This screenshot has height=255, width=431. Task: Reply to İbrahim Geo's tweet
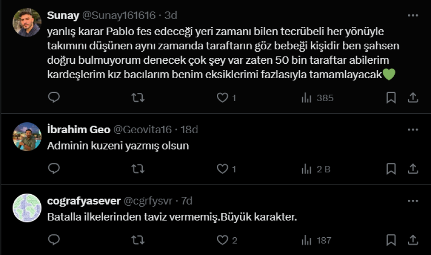click(54, 169)
